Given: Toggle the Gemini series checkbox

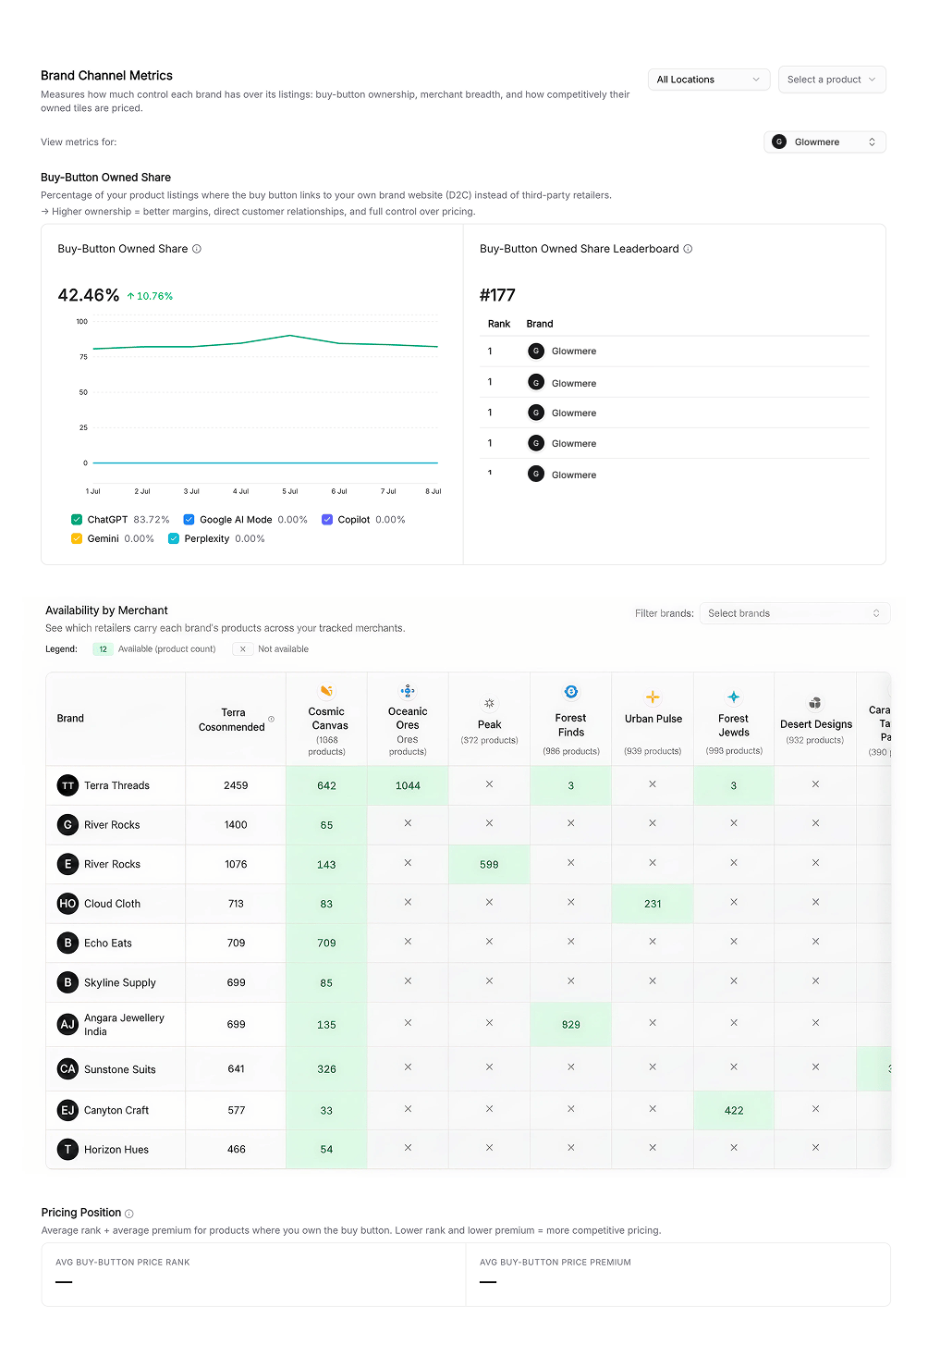Looking at the screenshot, I should pyautogui.click(x=77, y=538).
